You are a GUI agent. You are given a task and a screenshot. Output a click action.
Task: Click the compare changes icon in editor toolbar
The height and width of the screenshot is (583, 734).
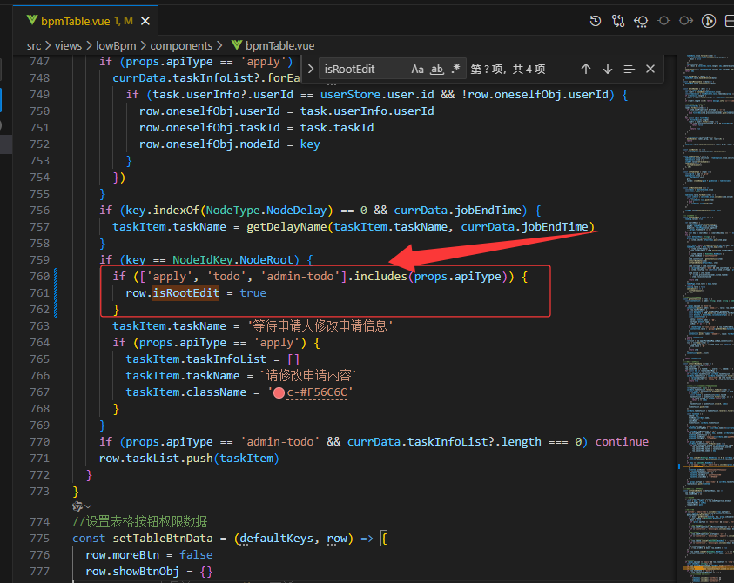point(618,20)
